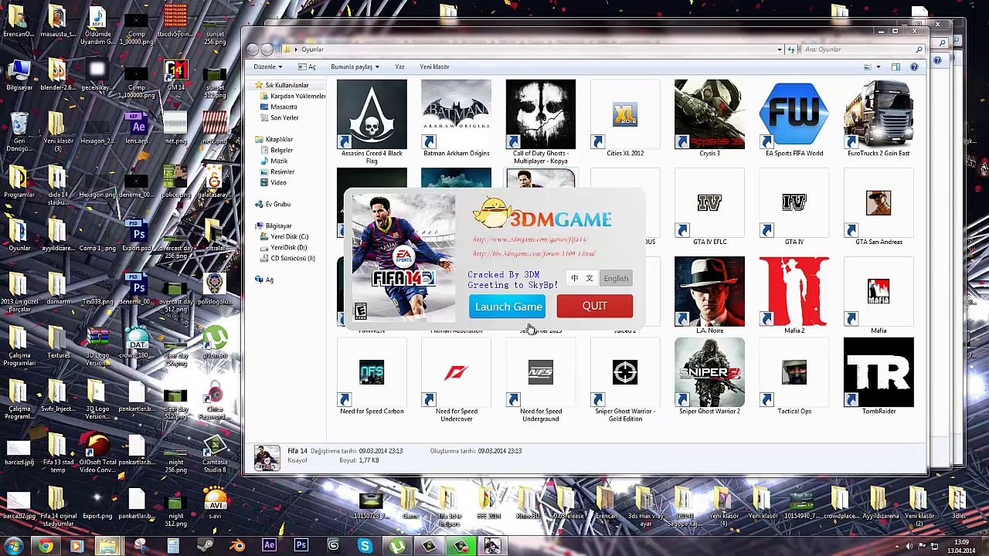The height and width of the screenshot is (556, 989).
Task: Select the Batman Arkham Origins shortcut
Action: coord(456,118)
